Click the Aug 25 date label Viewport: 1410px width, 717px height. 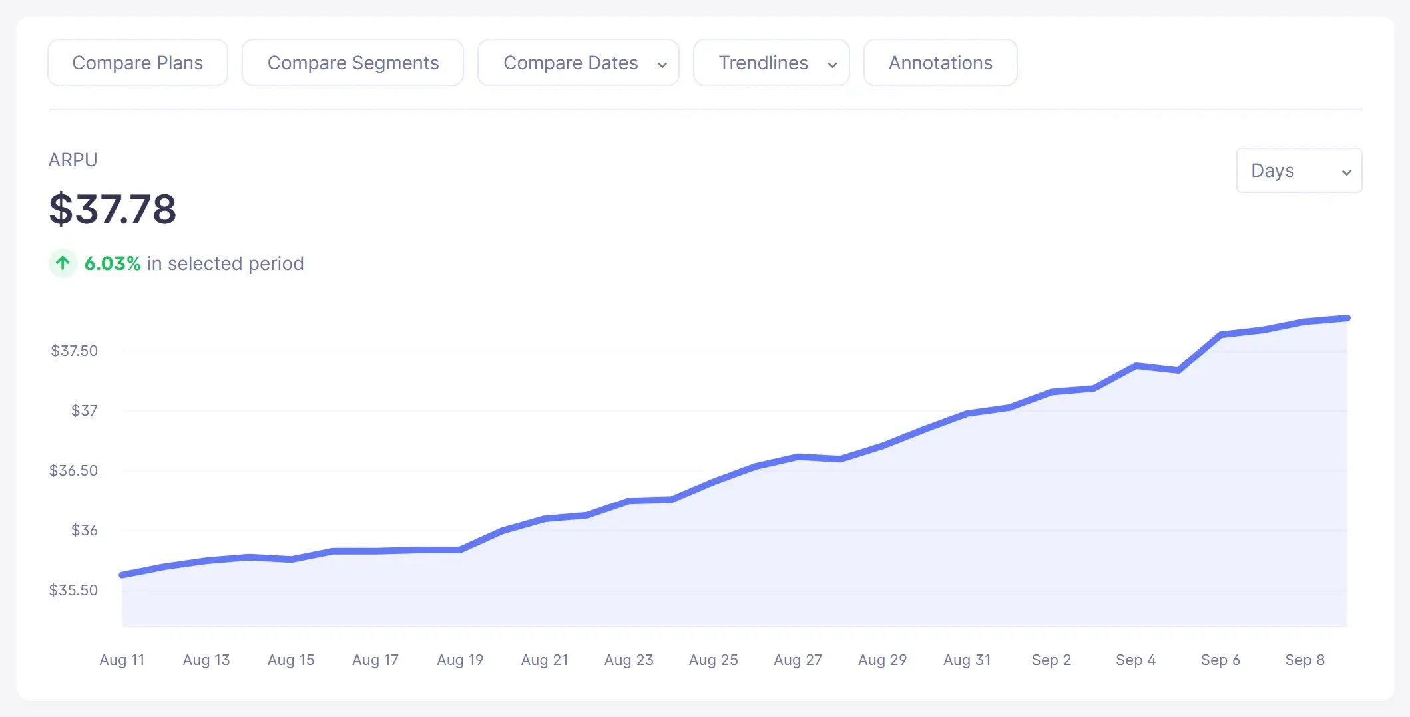click(714, 660)
